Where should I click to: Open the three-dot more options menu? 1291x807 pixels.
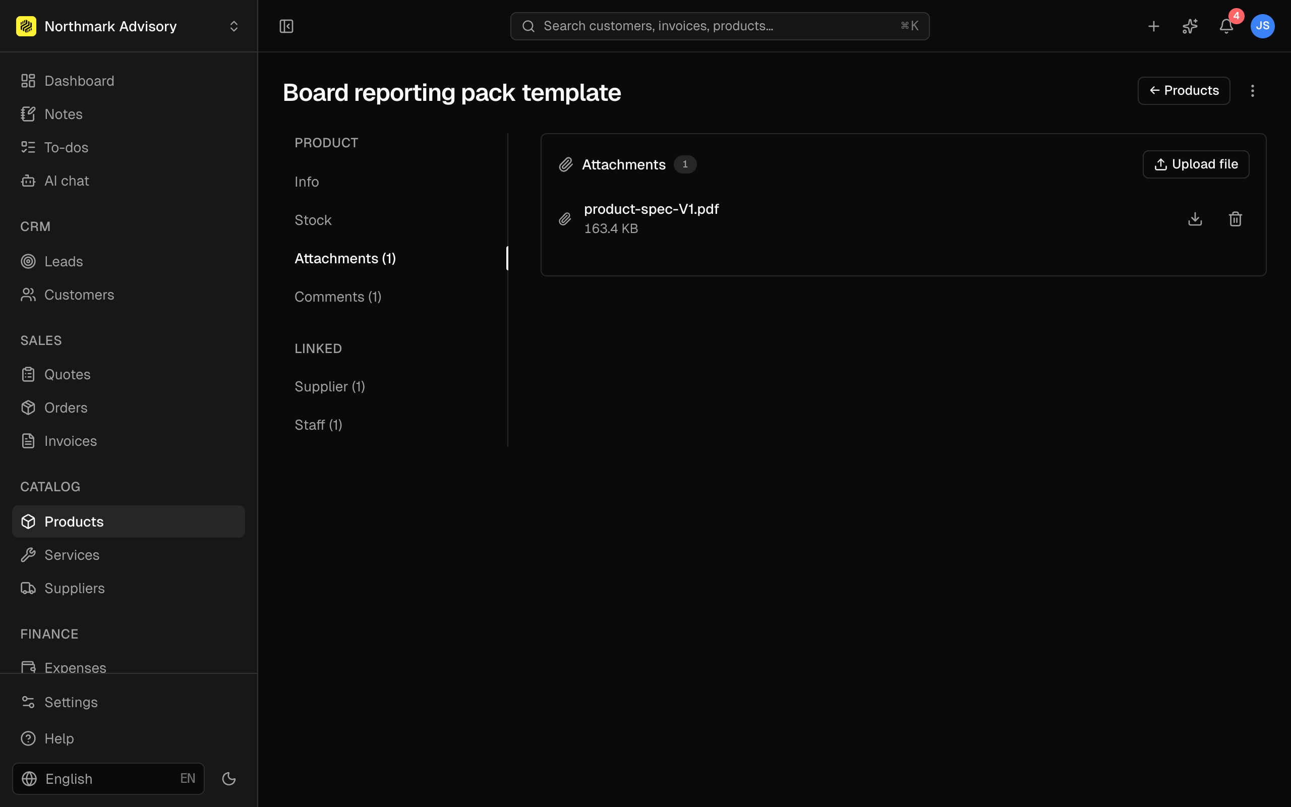pyautogui.click(x=1253, y=91)
